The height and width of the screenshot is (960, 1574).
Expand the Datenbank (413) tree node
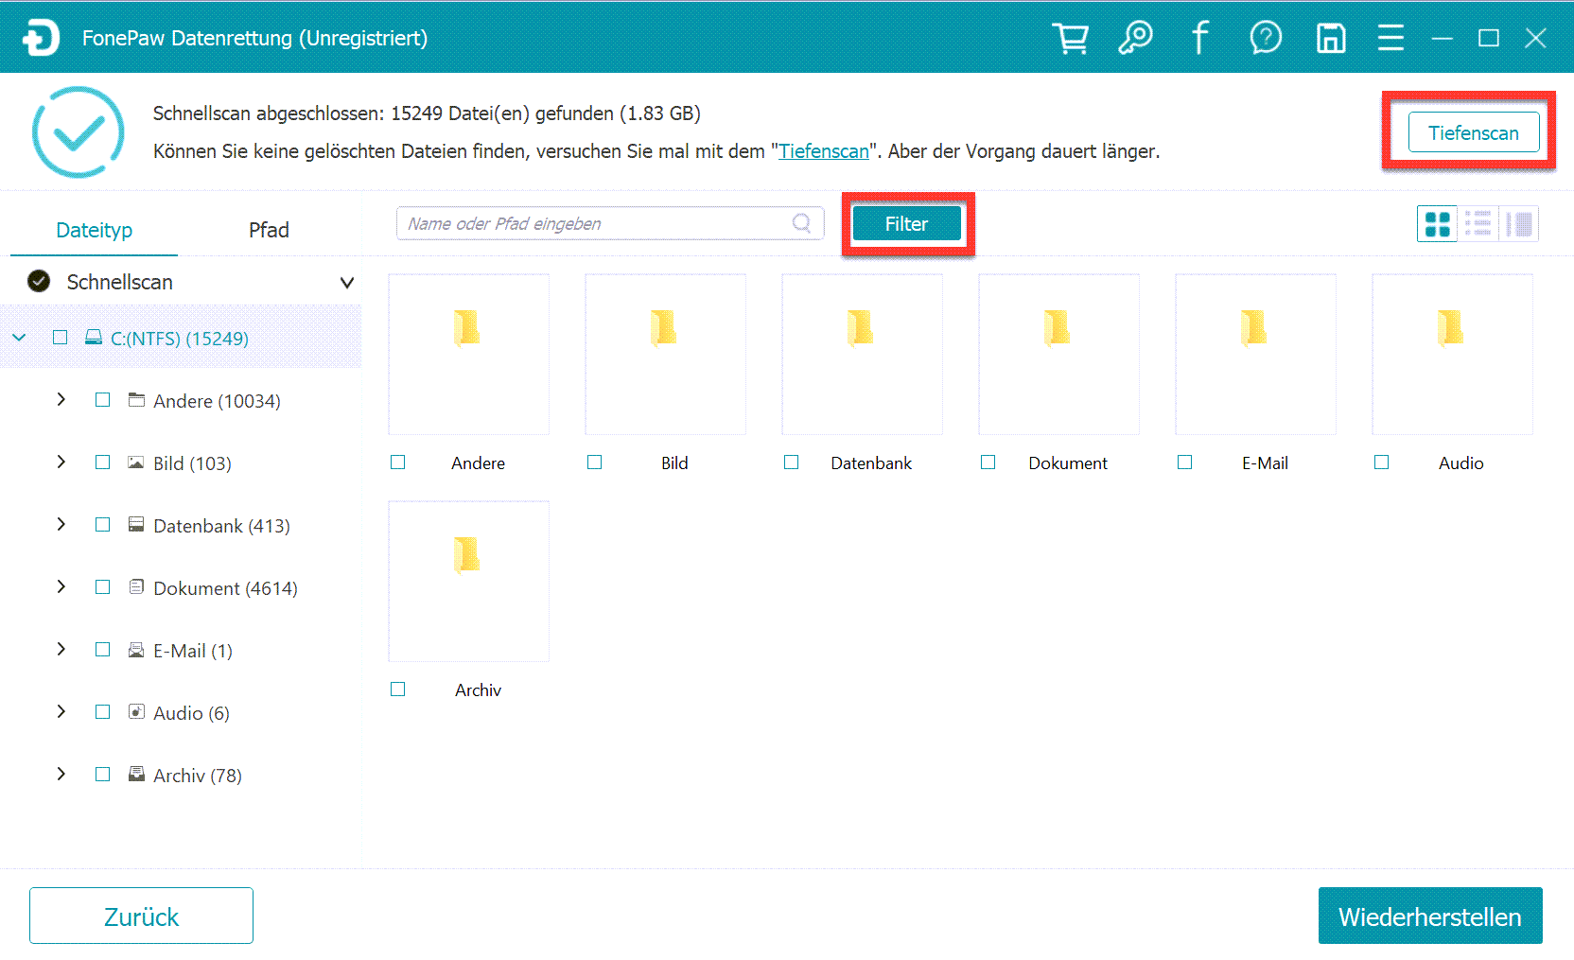coord(61,525)
